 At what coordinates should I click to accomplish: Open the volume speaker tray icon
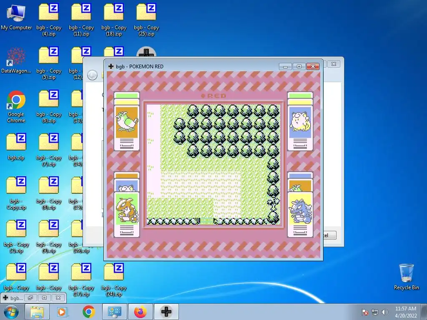tap(385, 312)
